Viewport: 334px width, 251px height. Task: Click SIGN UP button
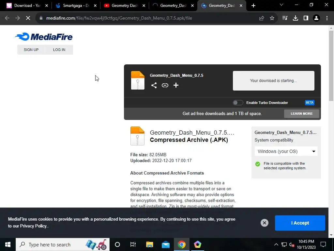[x=31, y=50]
